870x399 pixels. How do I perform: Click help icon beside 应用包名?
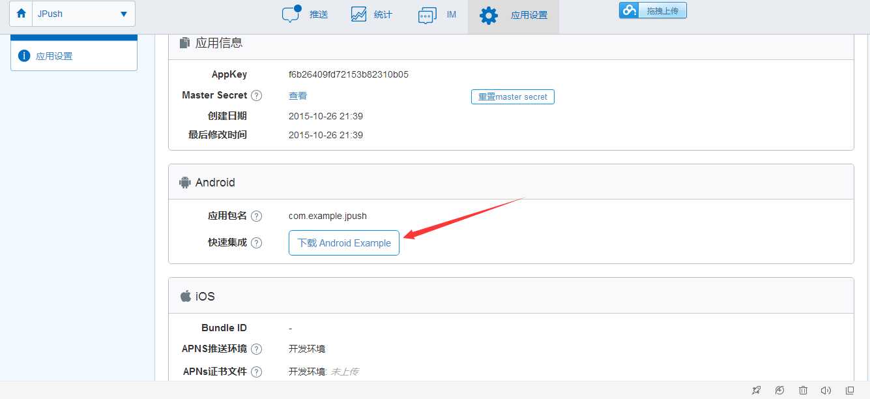[257, 216]
